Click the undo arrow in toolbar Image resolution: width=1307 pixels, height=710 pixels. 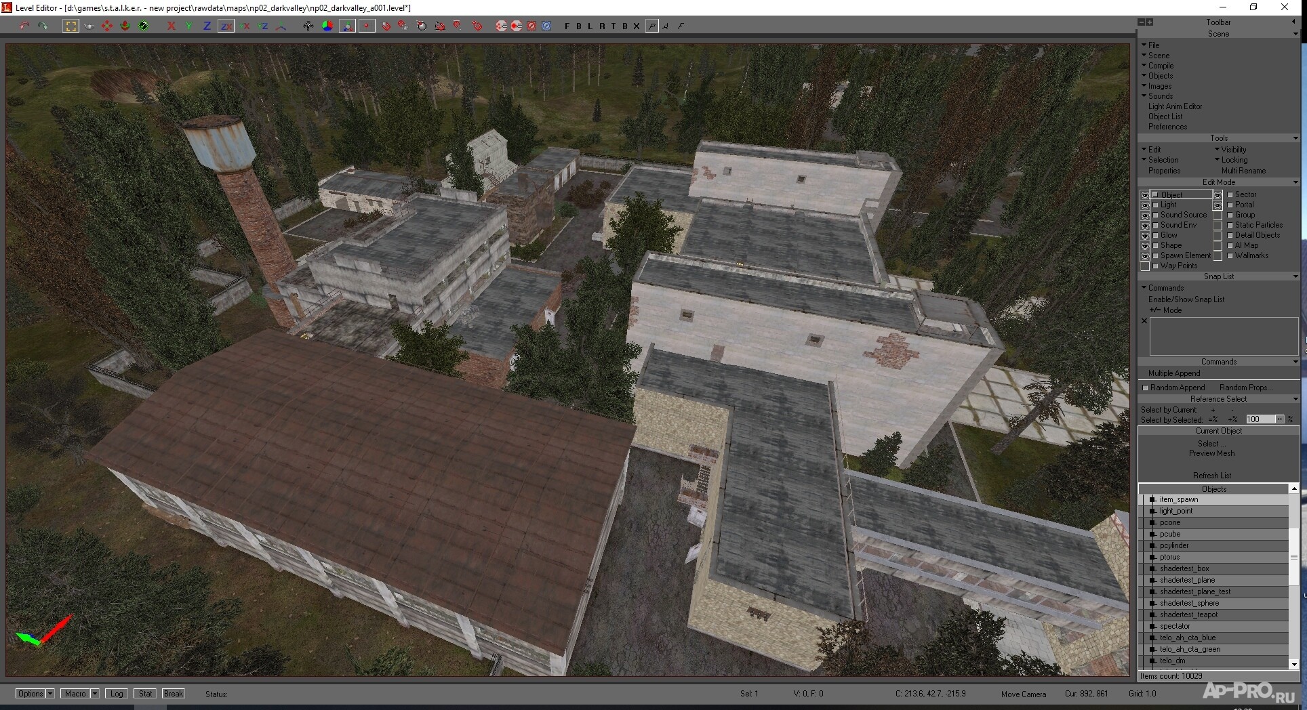(x=24, y=26)
